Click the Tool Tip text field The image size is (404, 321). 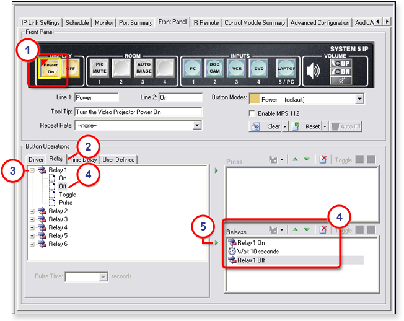pyautogui.click(x=138, y=112)
